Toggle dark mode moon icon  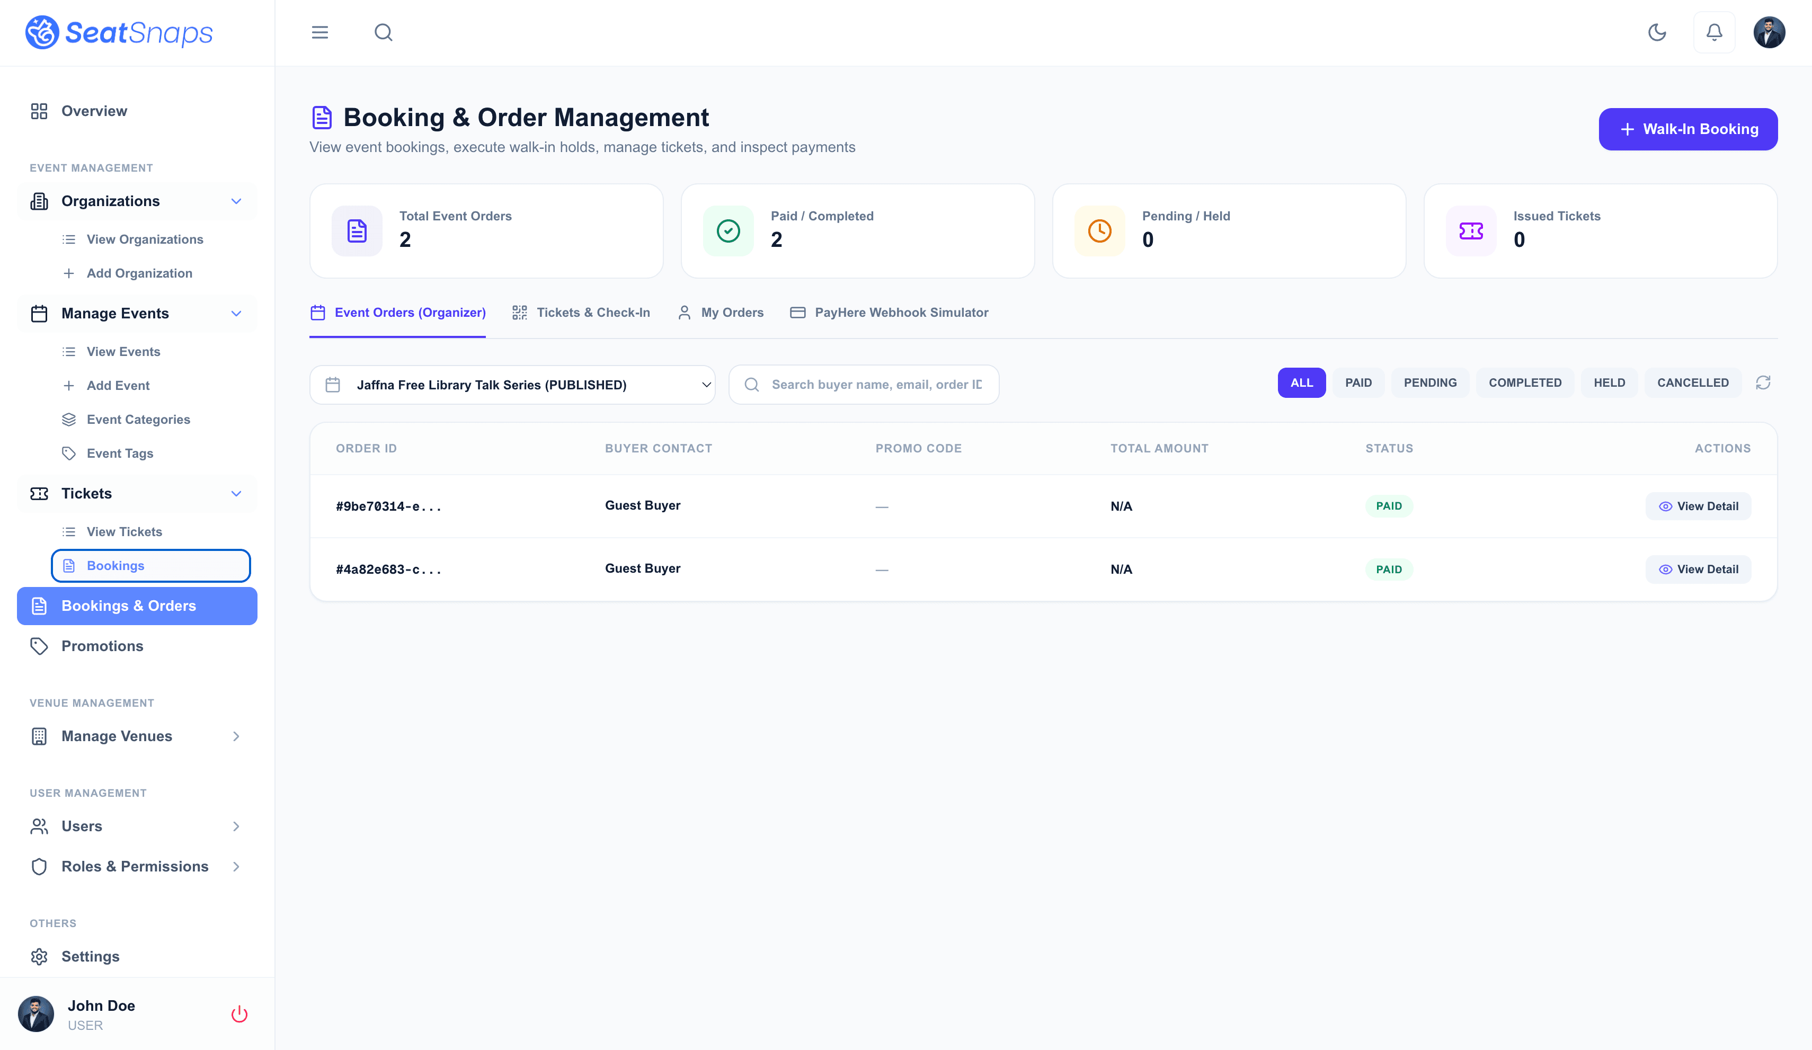coord(1657,32)
